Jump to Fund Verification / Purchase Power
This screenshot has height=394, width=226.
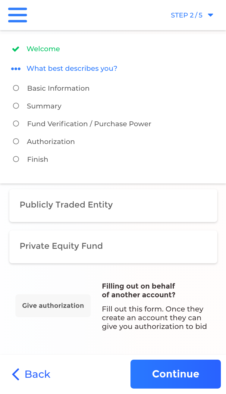coord(89,124)
